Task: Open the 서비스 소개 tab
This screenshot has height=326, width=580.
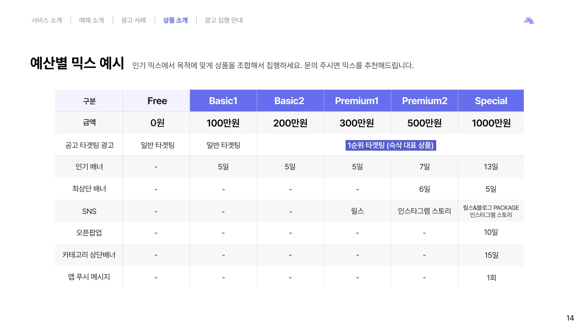Action: click(47, 20)
